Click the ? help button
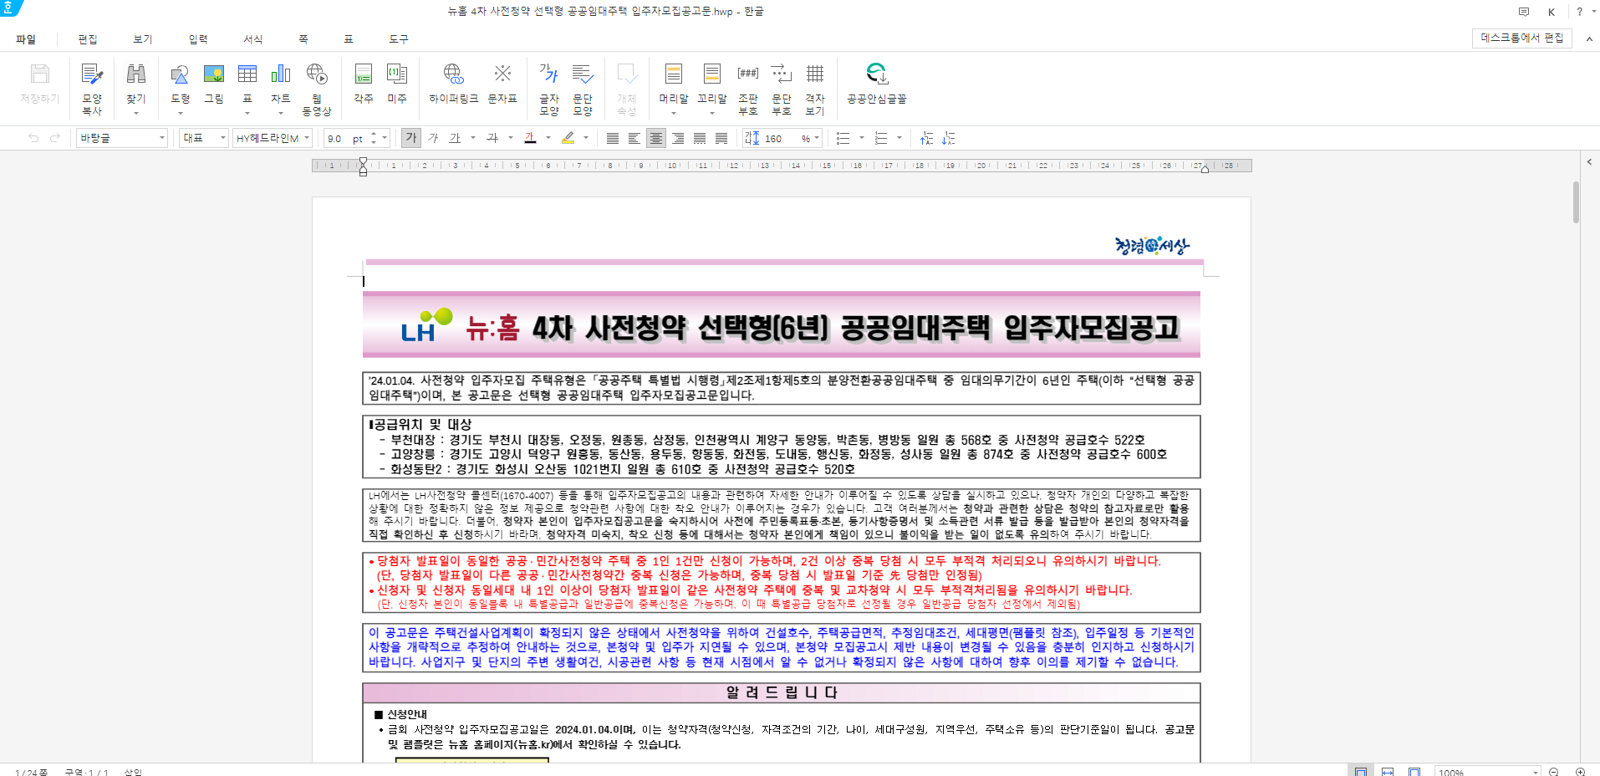Screen dimensions: 1600x776 coord(1579,12)
